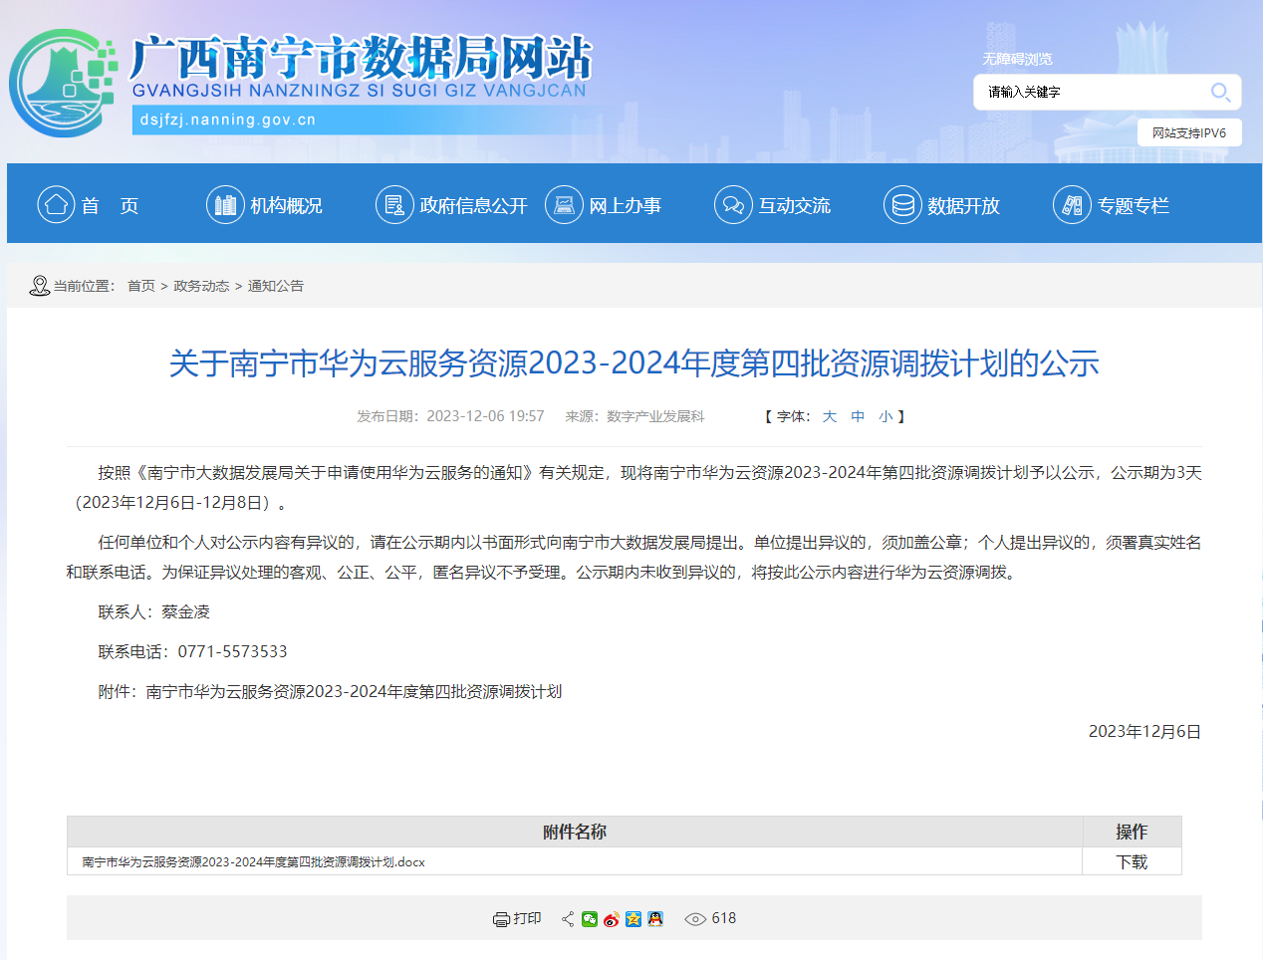This screenshot has width=1263, height=960.
Task: Click the 操作 column header
Action: click(1132, 832)
